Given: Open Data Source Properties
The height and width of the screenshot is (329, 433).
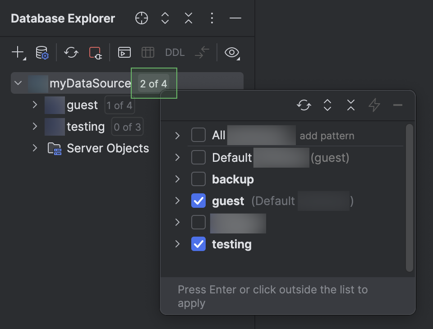Looking at the screenshot, I should (41, 53).
